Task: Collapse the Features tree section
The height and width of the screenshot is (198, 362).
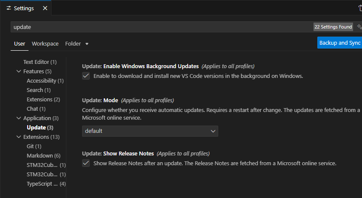Action: 19,71
